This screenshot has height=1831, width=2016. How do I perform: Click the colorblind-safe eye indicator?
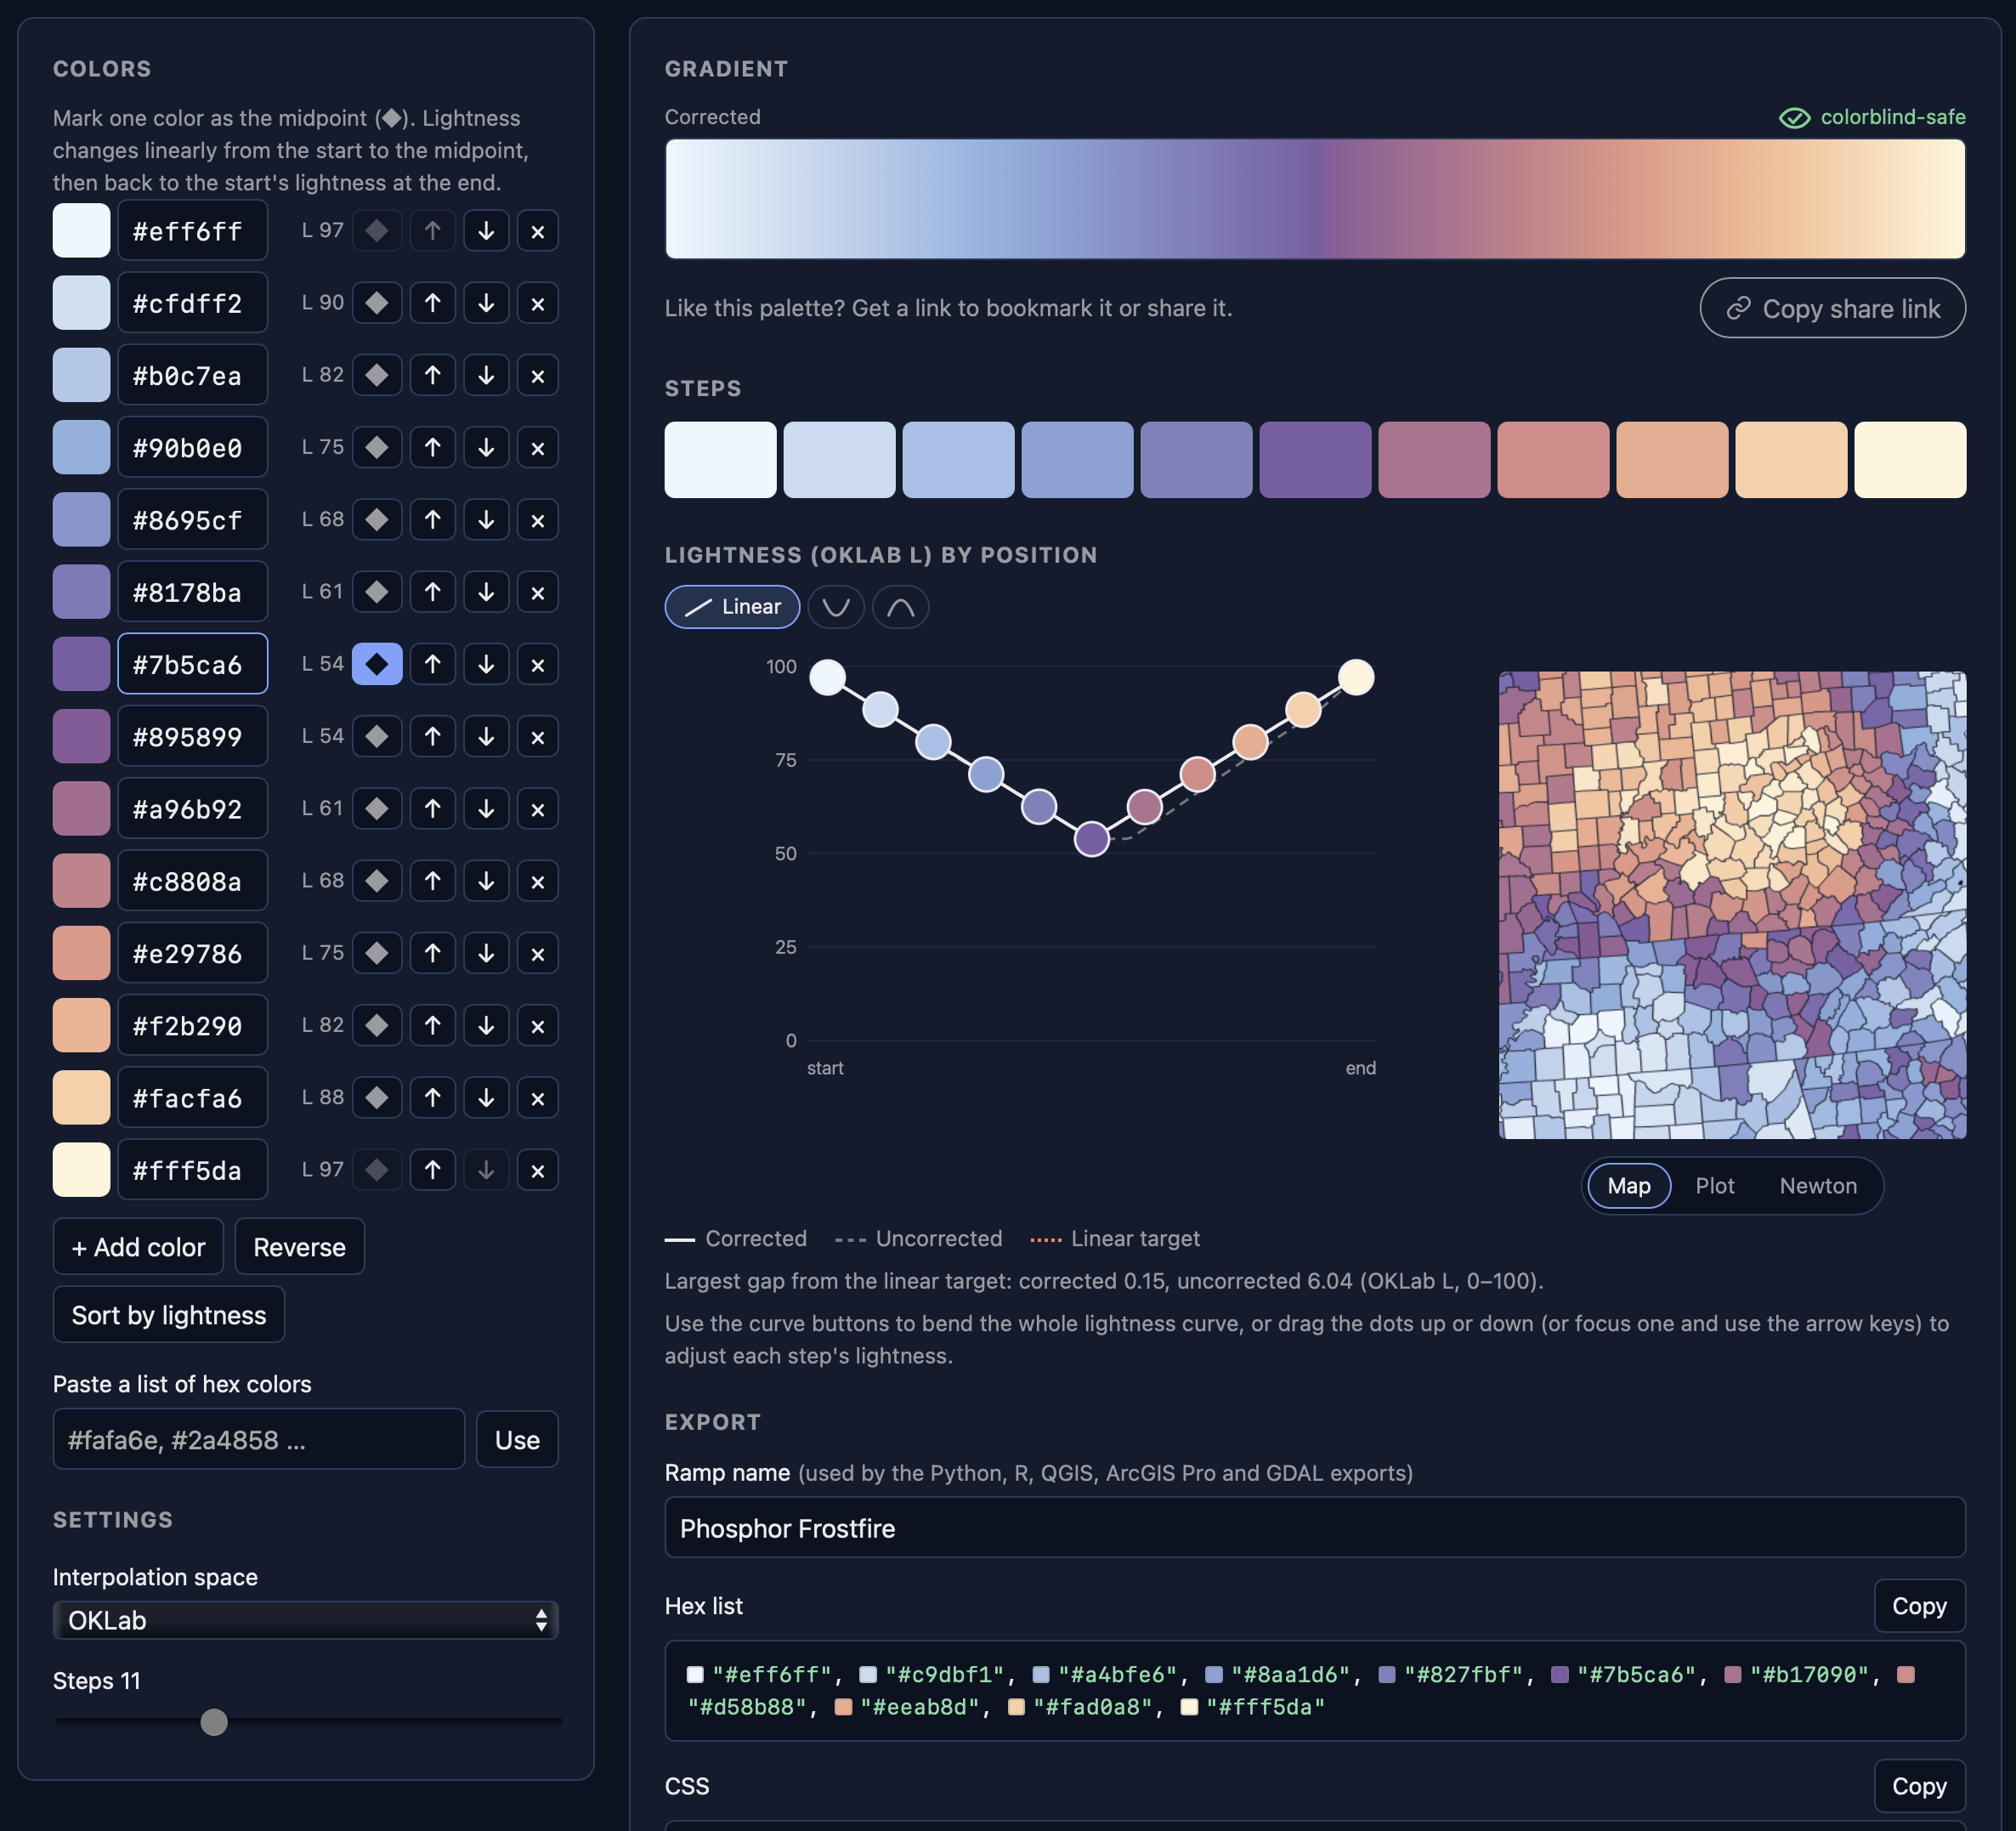[1794, 118]
